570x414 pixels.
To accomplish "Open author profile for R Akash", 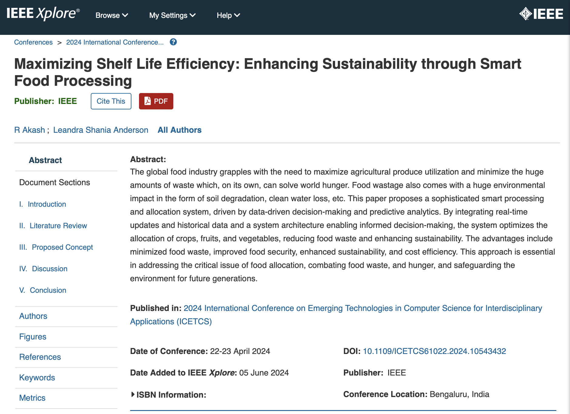I will (x=29, y=130).
